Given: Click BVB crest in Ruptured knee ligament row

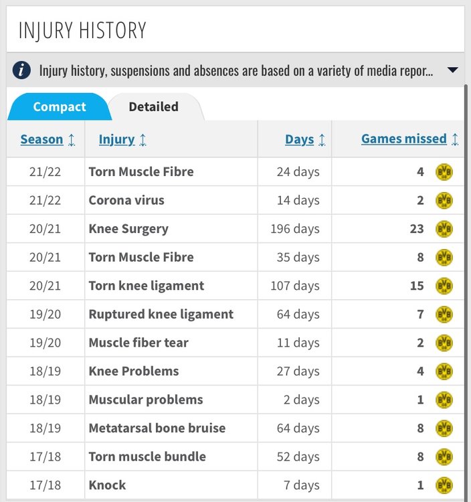Looking at the screenshot, I should coord(444,315).
